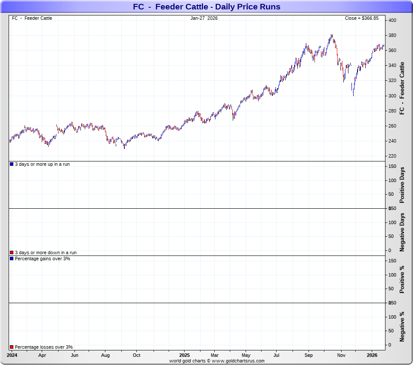Click the '220' price axis value
The height and width of the screenshot is (365, 413).
pyautogui.click(x=392, y=156)
